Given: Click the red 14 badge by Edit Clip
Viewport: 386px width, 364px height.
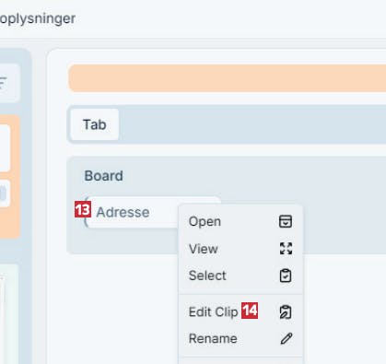Looking at the screenshot, I should pyautogui.click(x=250, y=311).
